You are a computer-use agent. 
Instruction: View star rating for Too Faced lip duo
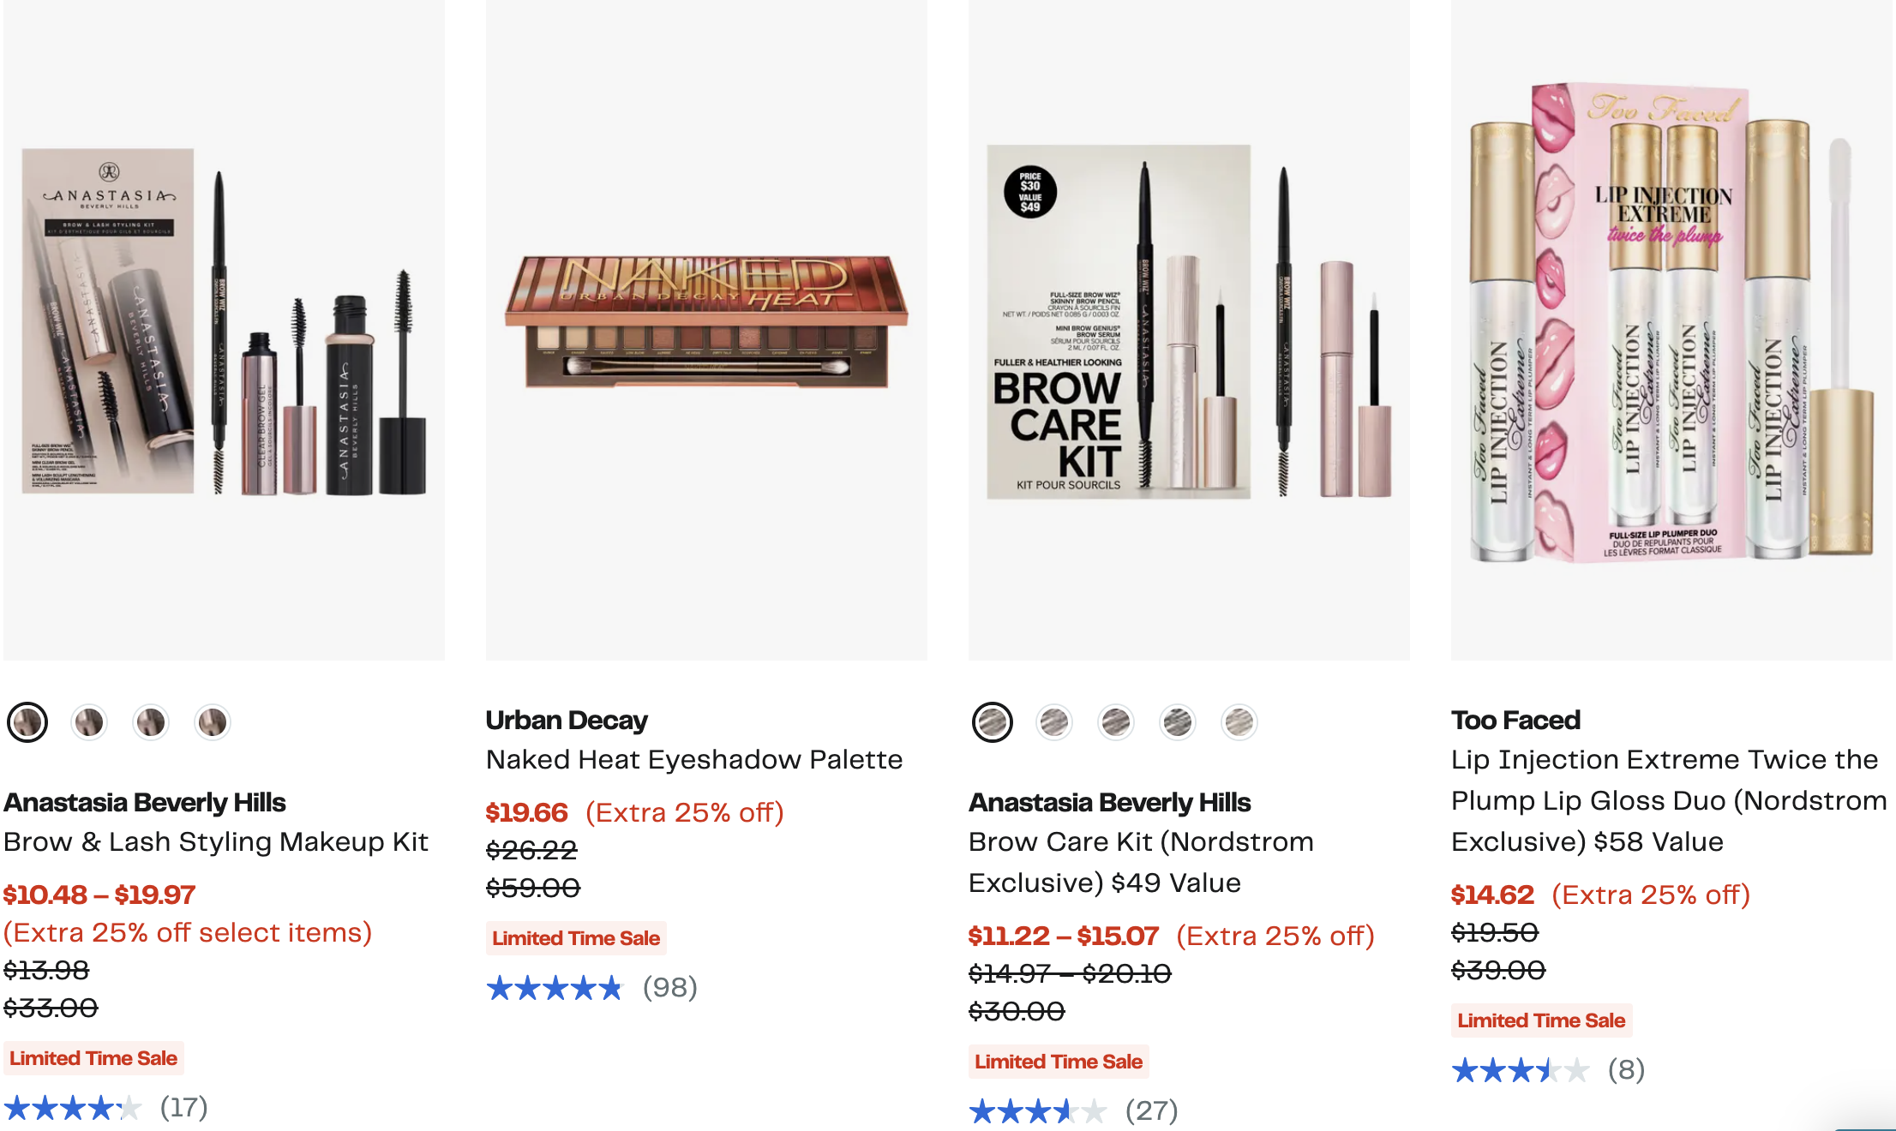click(1520, 1070)
